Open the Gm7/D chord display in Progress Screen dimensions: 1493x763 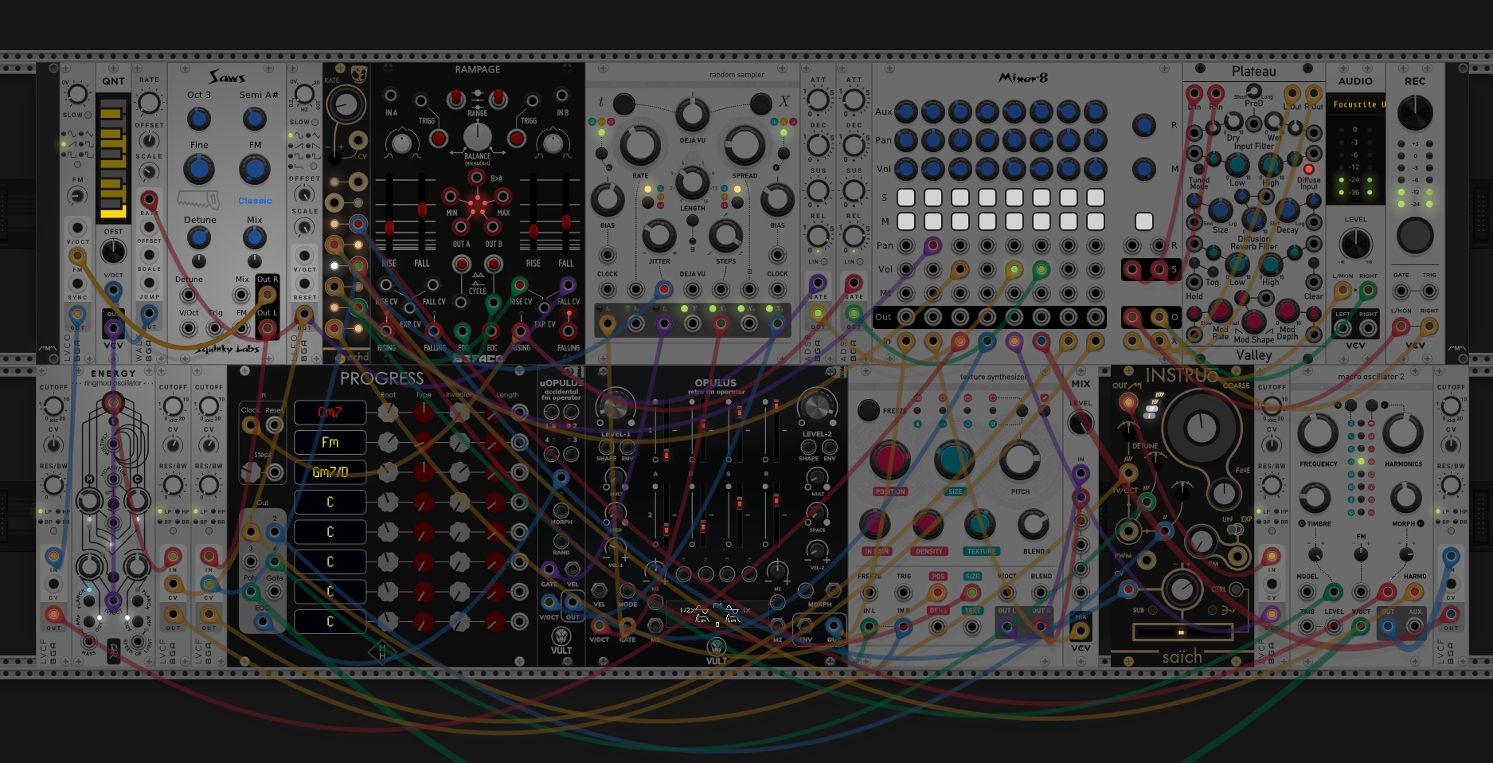330,472
